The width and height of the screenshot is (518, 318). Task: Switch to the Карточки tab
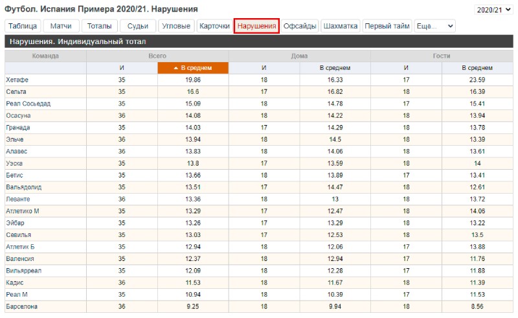pyautogui.click(x=214, y=26)
